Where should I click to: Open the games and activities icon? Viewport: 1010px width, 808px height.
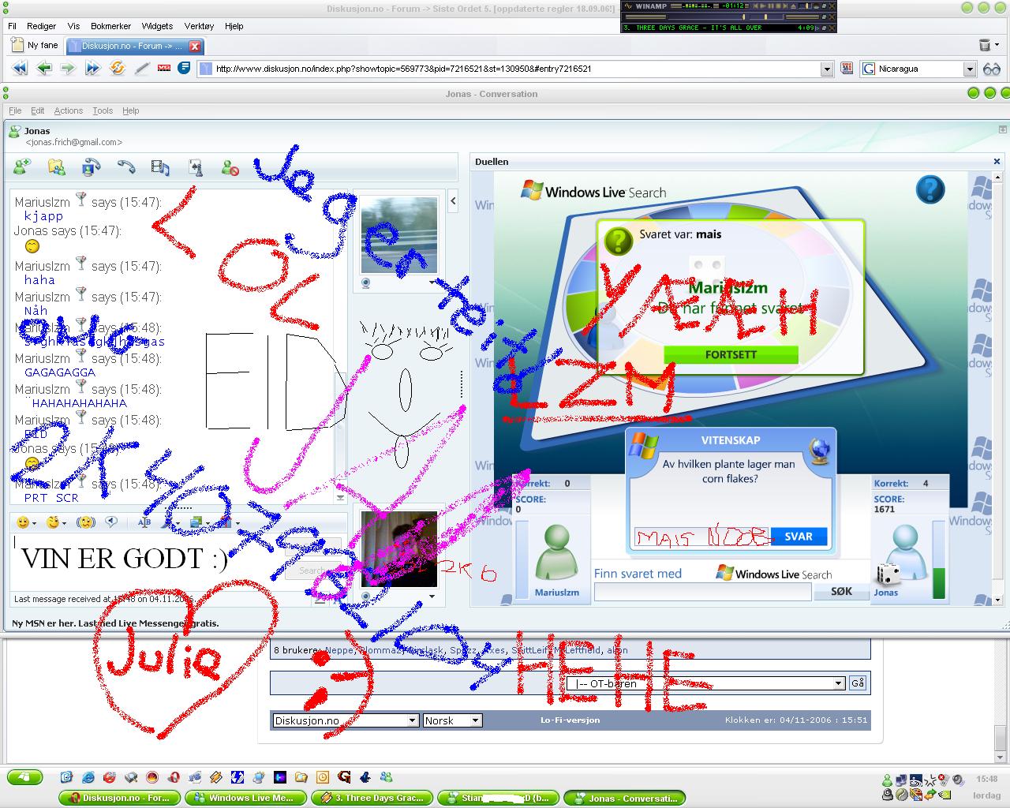pyautogui.click(x=196, y=166)
